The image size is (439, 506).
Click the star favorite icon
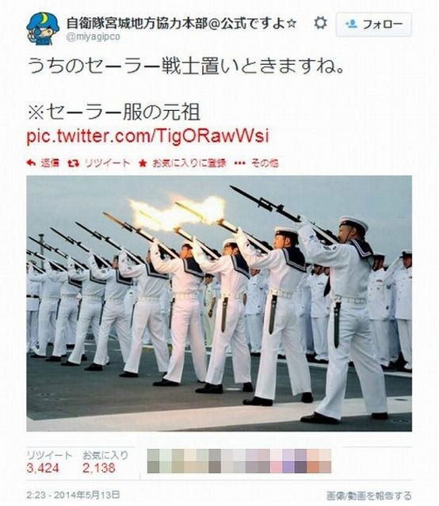(143, 163)
